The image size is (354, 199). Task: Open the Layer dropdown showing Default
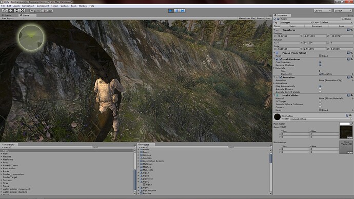pos(337,23)
